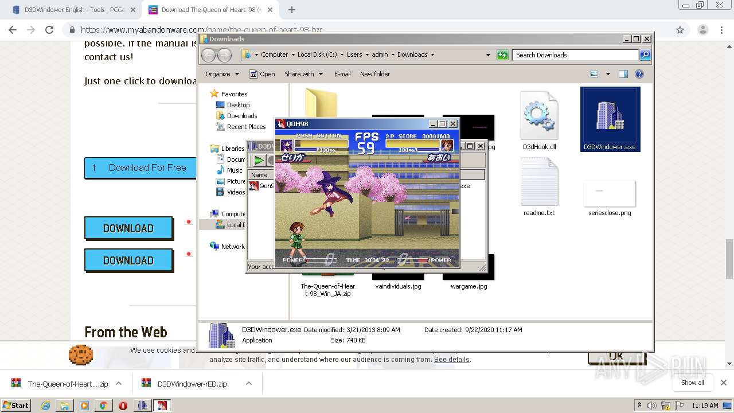The width and height of the screenshot is (734, 413).
Task: Select Desktop under Favorites
Action: (x=238, y=105)
